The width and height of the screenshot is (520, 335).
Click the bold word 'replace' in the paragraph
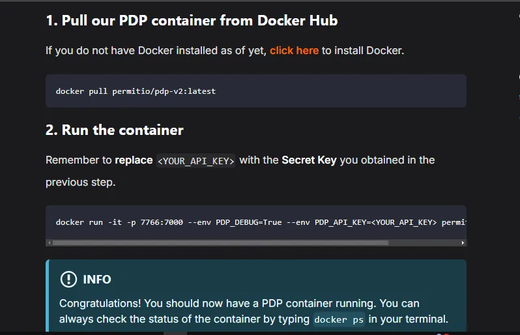pyautogui.click(x=134, y=160)
